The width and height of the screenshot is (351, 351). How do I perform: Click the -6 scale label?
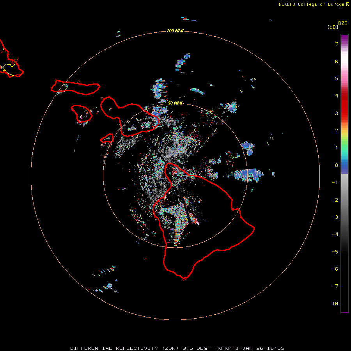335,269
